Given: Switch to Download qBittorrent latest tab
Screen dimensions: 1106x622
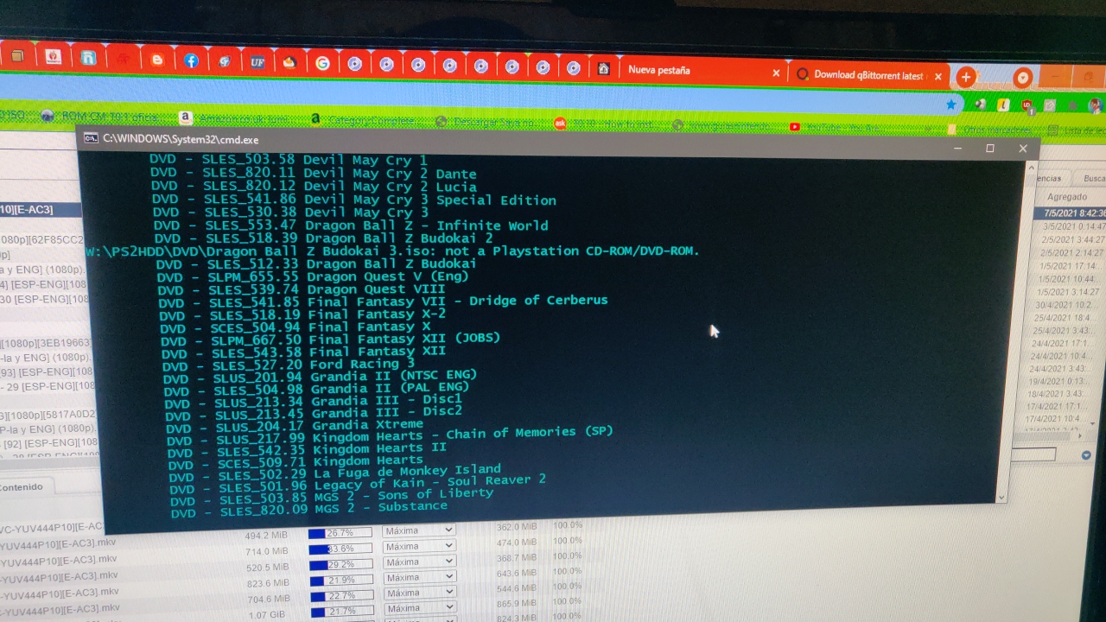Looking at the screenshot, I should tap(867, 75).
